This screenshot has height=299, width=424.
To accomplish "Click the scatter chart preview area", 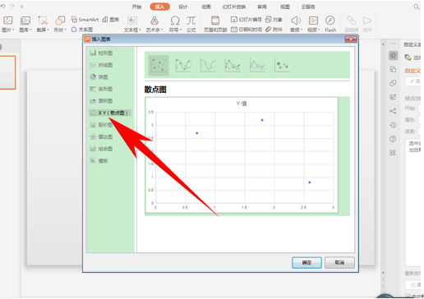I will tap(242, 155).
